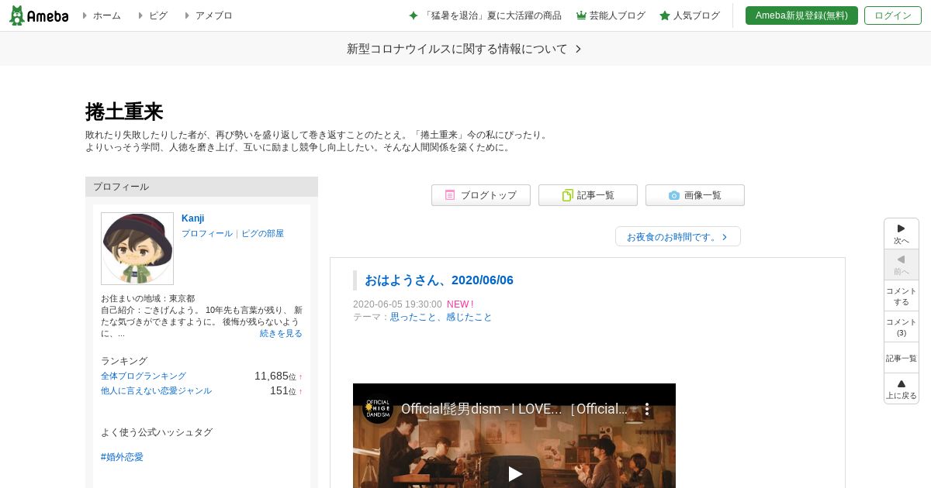Click the video title Official髭男dism - I LOVE...
This screenshot has width=931, height=488.
tap(514, 409)
